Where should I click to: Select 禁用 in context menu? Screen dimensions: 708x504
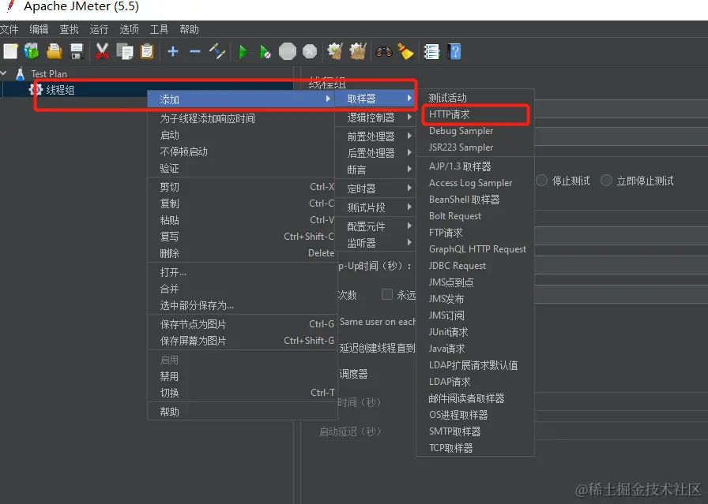click(242, 376)
